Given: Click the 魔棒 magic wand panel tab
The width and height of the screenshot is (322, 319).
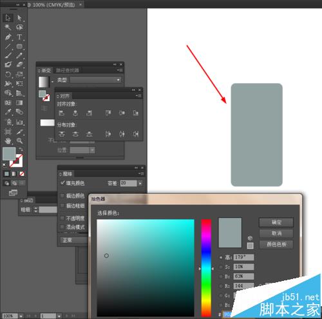Looking at the screenshot, I should tap(66, 173).
